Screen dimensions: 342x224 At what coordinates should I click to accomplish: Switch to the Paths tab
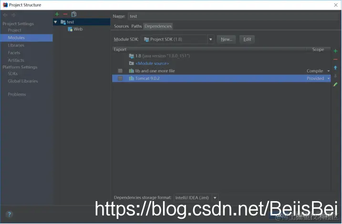click(136, 26)
